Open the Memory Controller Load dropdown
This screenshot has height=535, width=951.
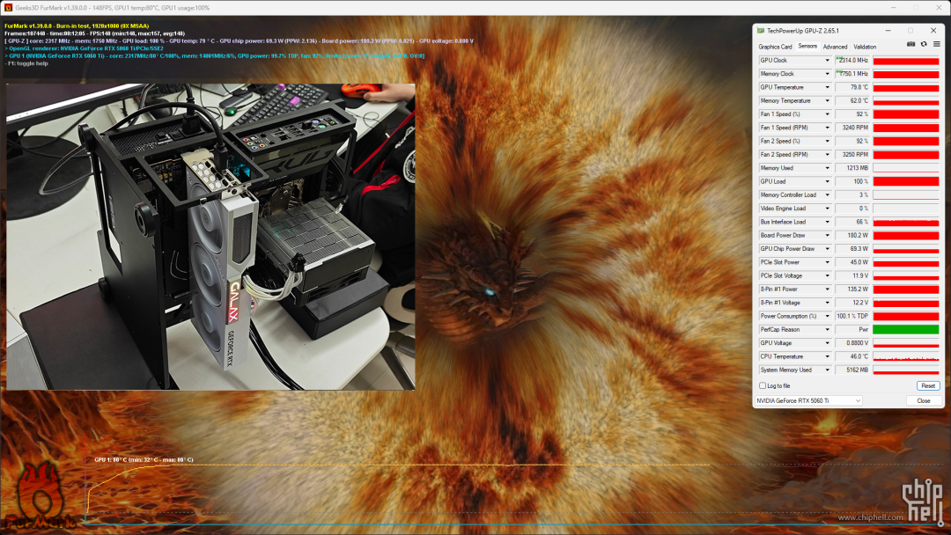click(827, 195)
